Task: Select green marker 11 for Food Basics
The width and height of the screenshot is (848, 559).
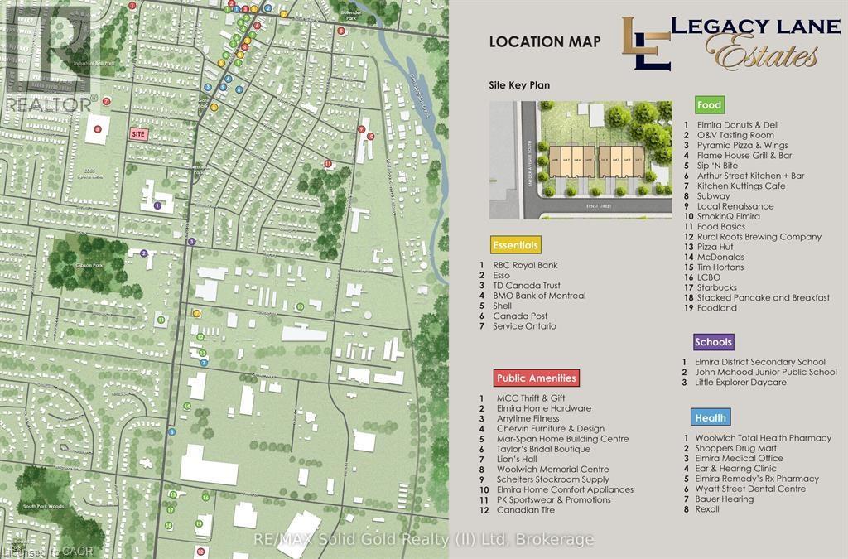Action: (x=161, y=320)
